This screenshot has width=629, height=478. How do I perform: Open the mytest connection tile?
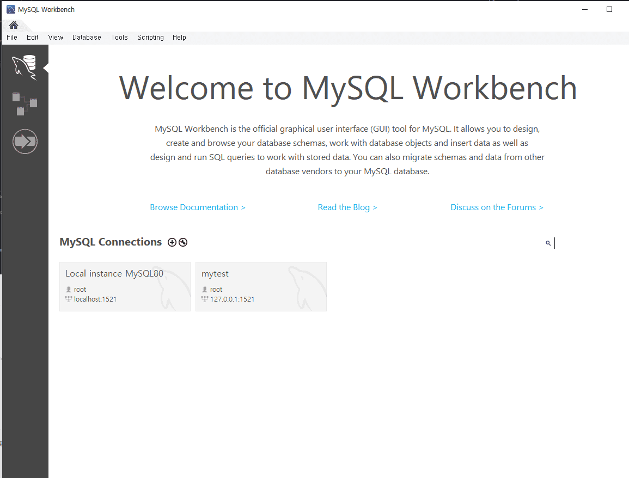(x=261, y=286)
